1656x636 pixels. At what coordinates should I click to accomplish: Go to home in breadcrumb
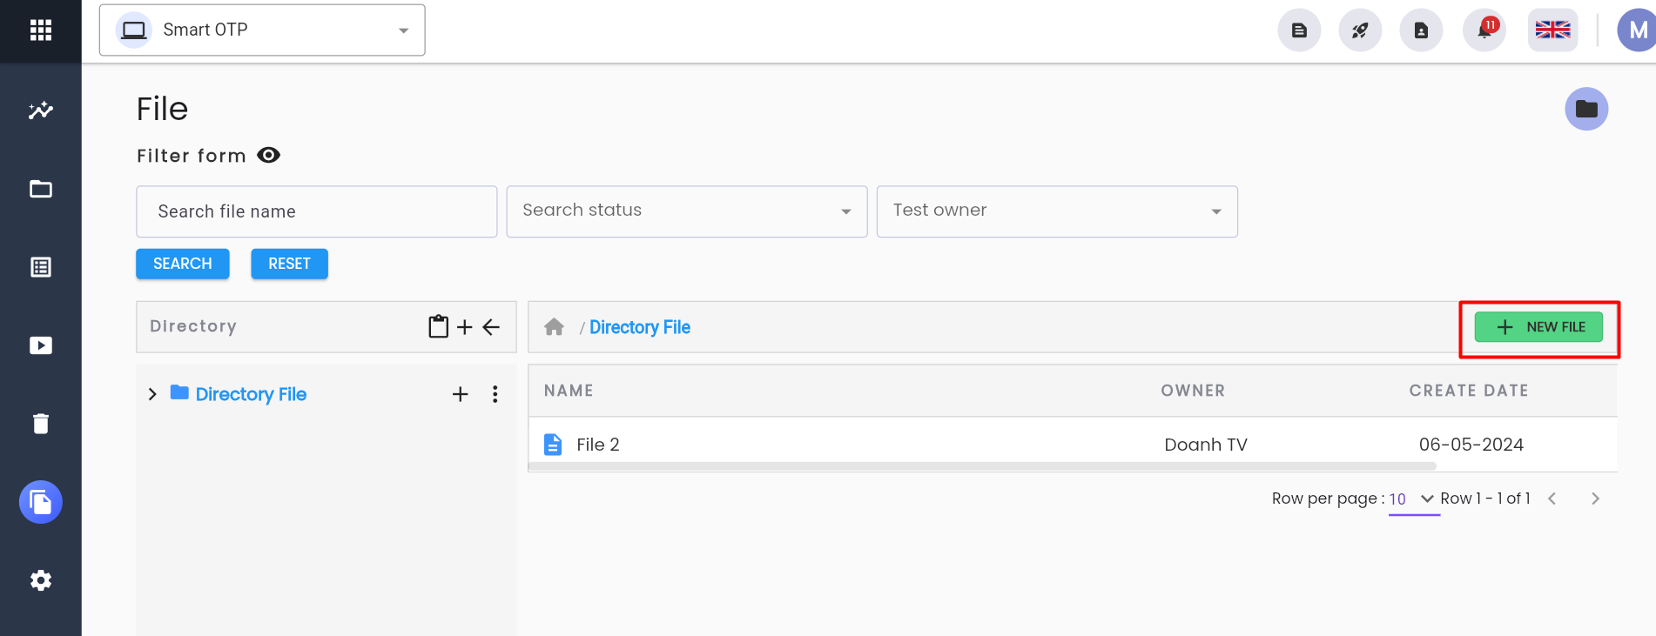(554, 327)
